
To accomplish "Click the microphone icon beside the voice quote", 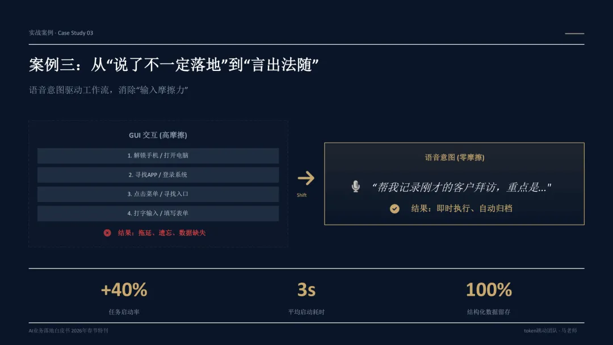I will click(355, 186).
